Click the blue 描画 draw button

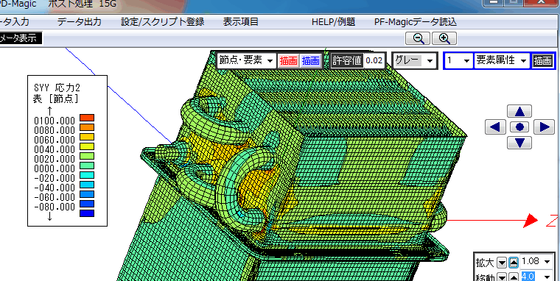point(311,61)
